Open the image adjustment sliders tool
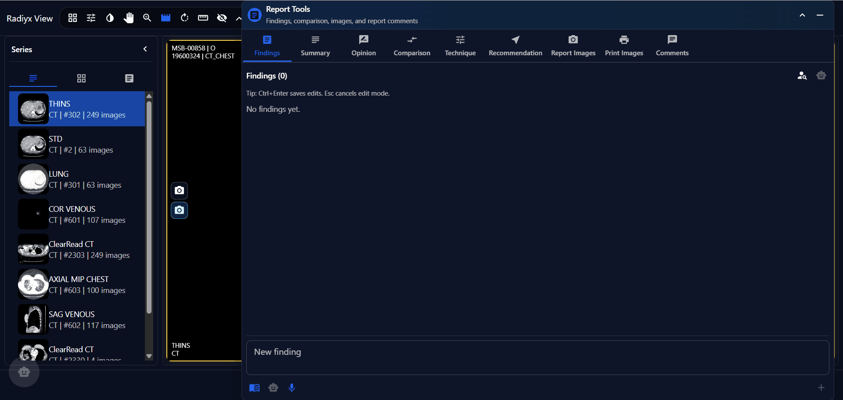Viewport: 843px width, 400px height. pyautogui.click(x=91, y=18)
